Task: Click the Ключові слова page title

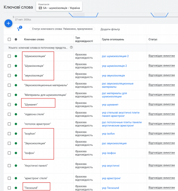Action: (x=18, y=7)
